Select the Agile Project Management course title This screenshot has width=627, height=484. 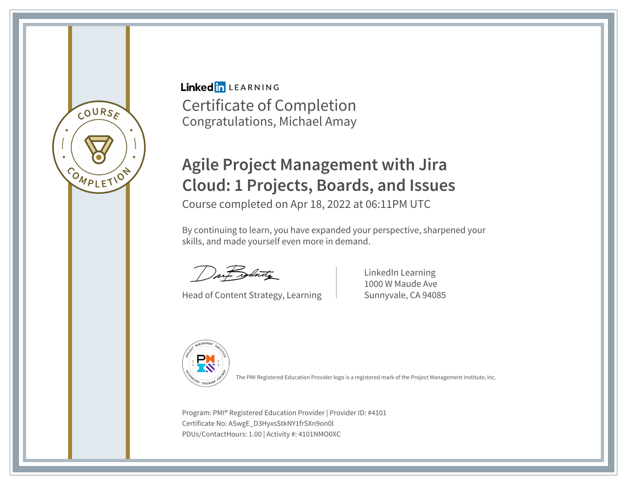point(318,175)
